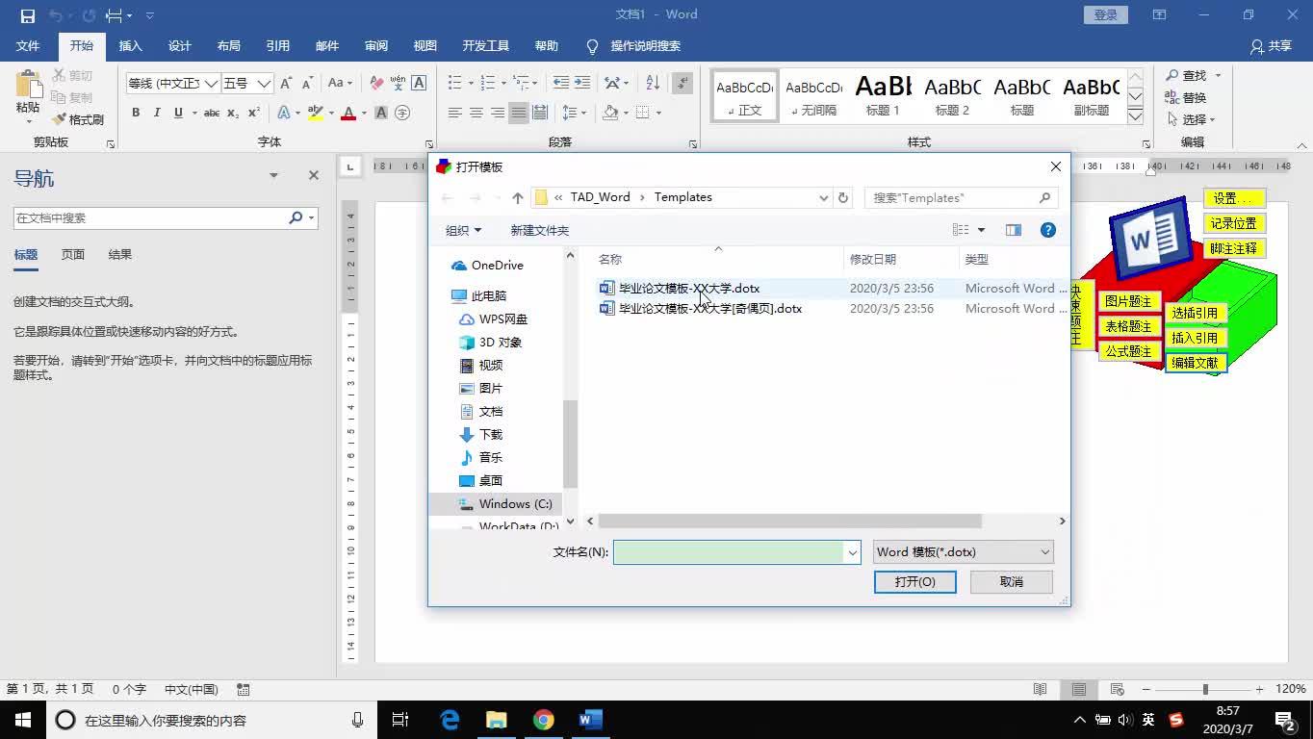This screenshot has height=739, width=1313.
Task: Select file 毕业论文模板-XX大学[奇偶页].dotx
Action: click(x=710, y=308)
